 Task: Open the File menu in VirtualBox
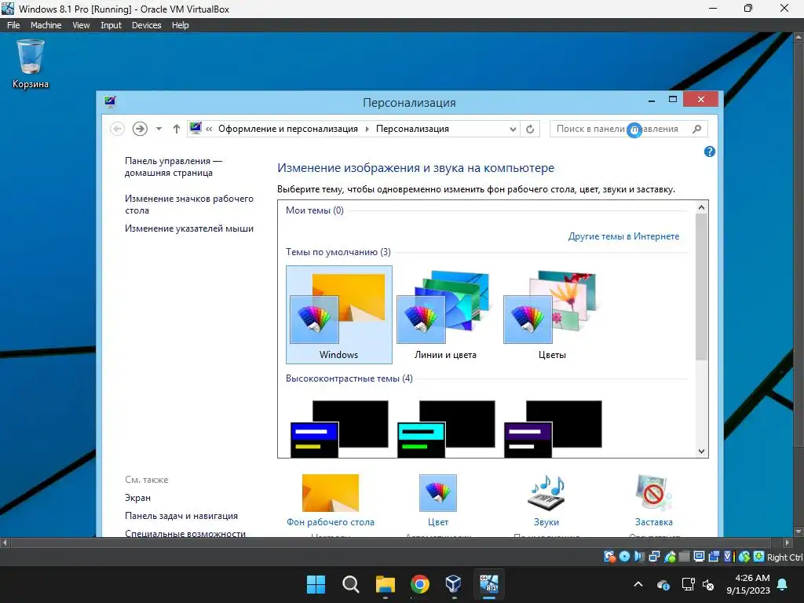point(13,25)
